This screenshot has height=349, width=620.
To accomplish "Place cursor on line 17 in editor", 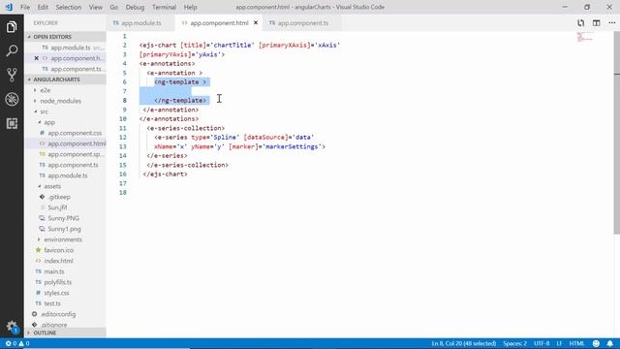I will pyautogui.click(x=356, y=183).
